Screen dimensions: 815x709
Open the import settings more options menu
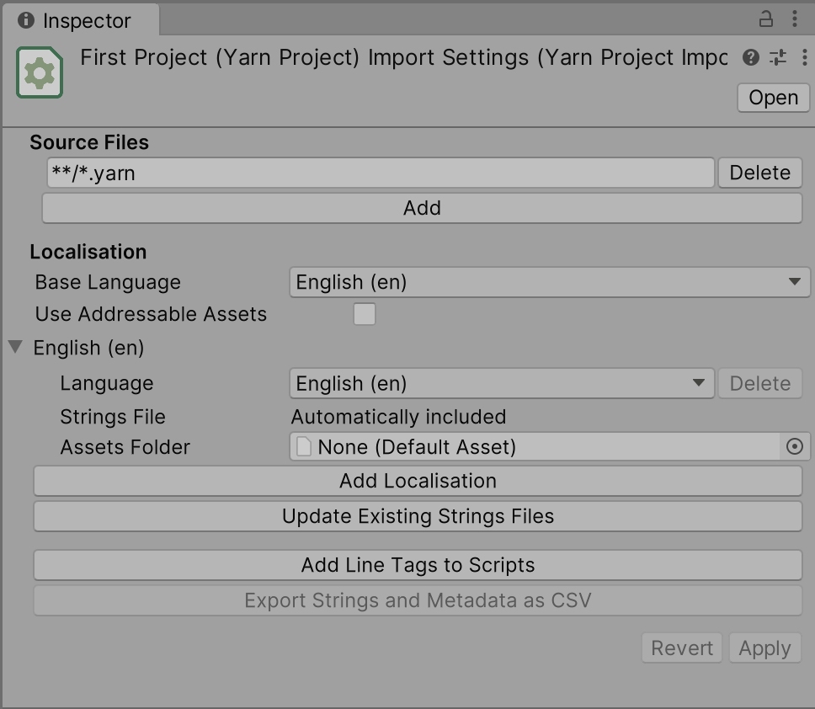point(804,57)
